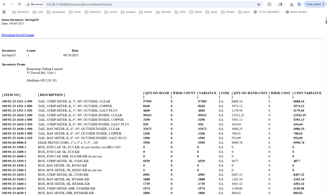Select item number 100\94-00-8900-0
Viewport: 327px width, 195px height.
click(x=14, y=143)
